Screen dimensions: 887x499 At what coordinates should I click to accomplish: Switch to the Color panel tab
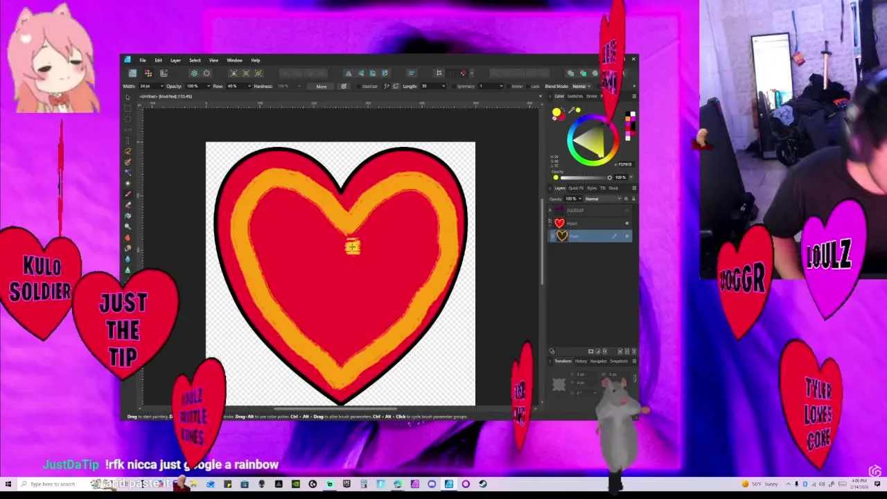(559, 96)
